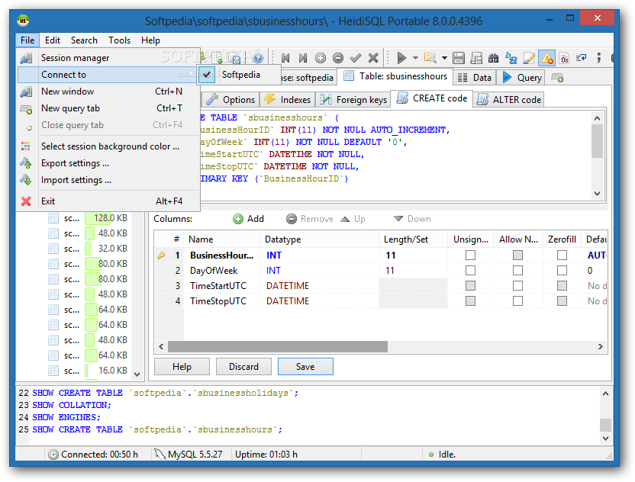Click the red X Exit icon
Screen dimensions: 635x482
tap(26, 201)
